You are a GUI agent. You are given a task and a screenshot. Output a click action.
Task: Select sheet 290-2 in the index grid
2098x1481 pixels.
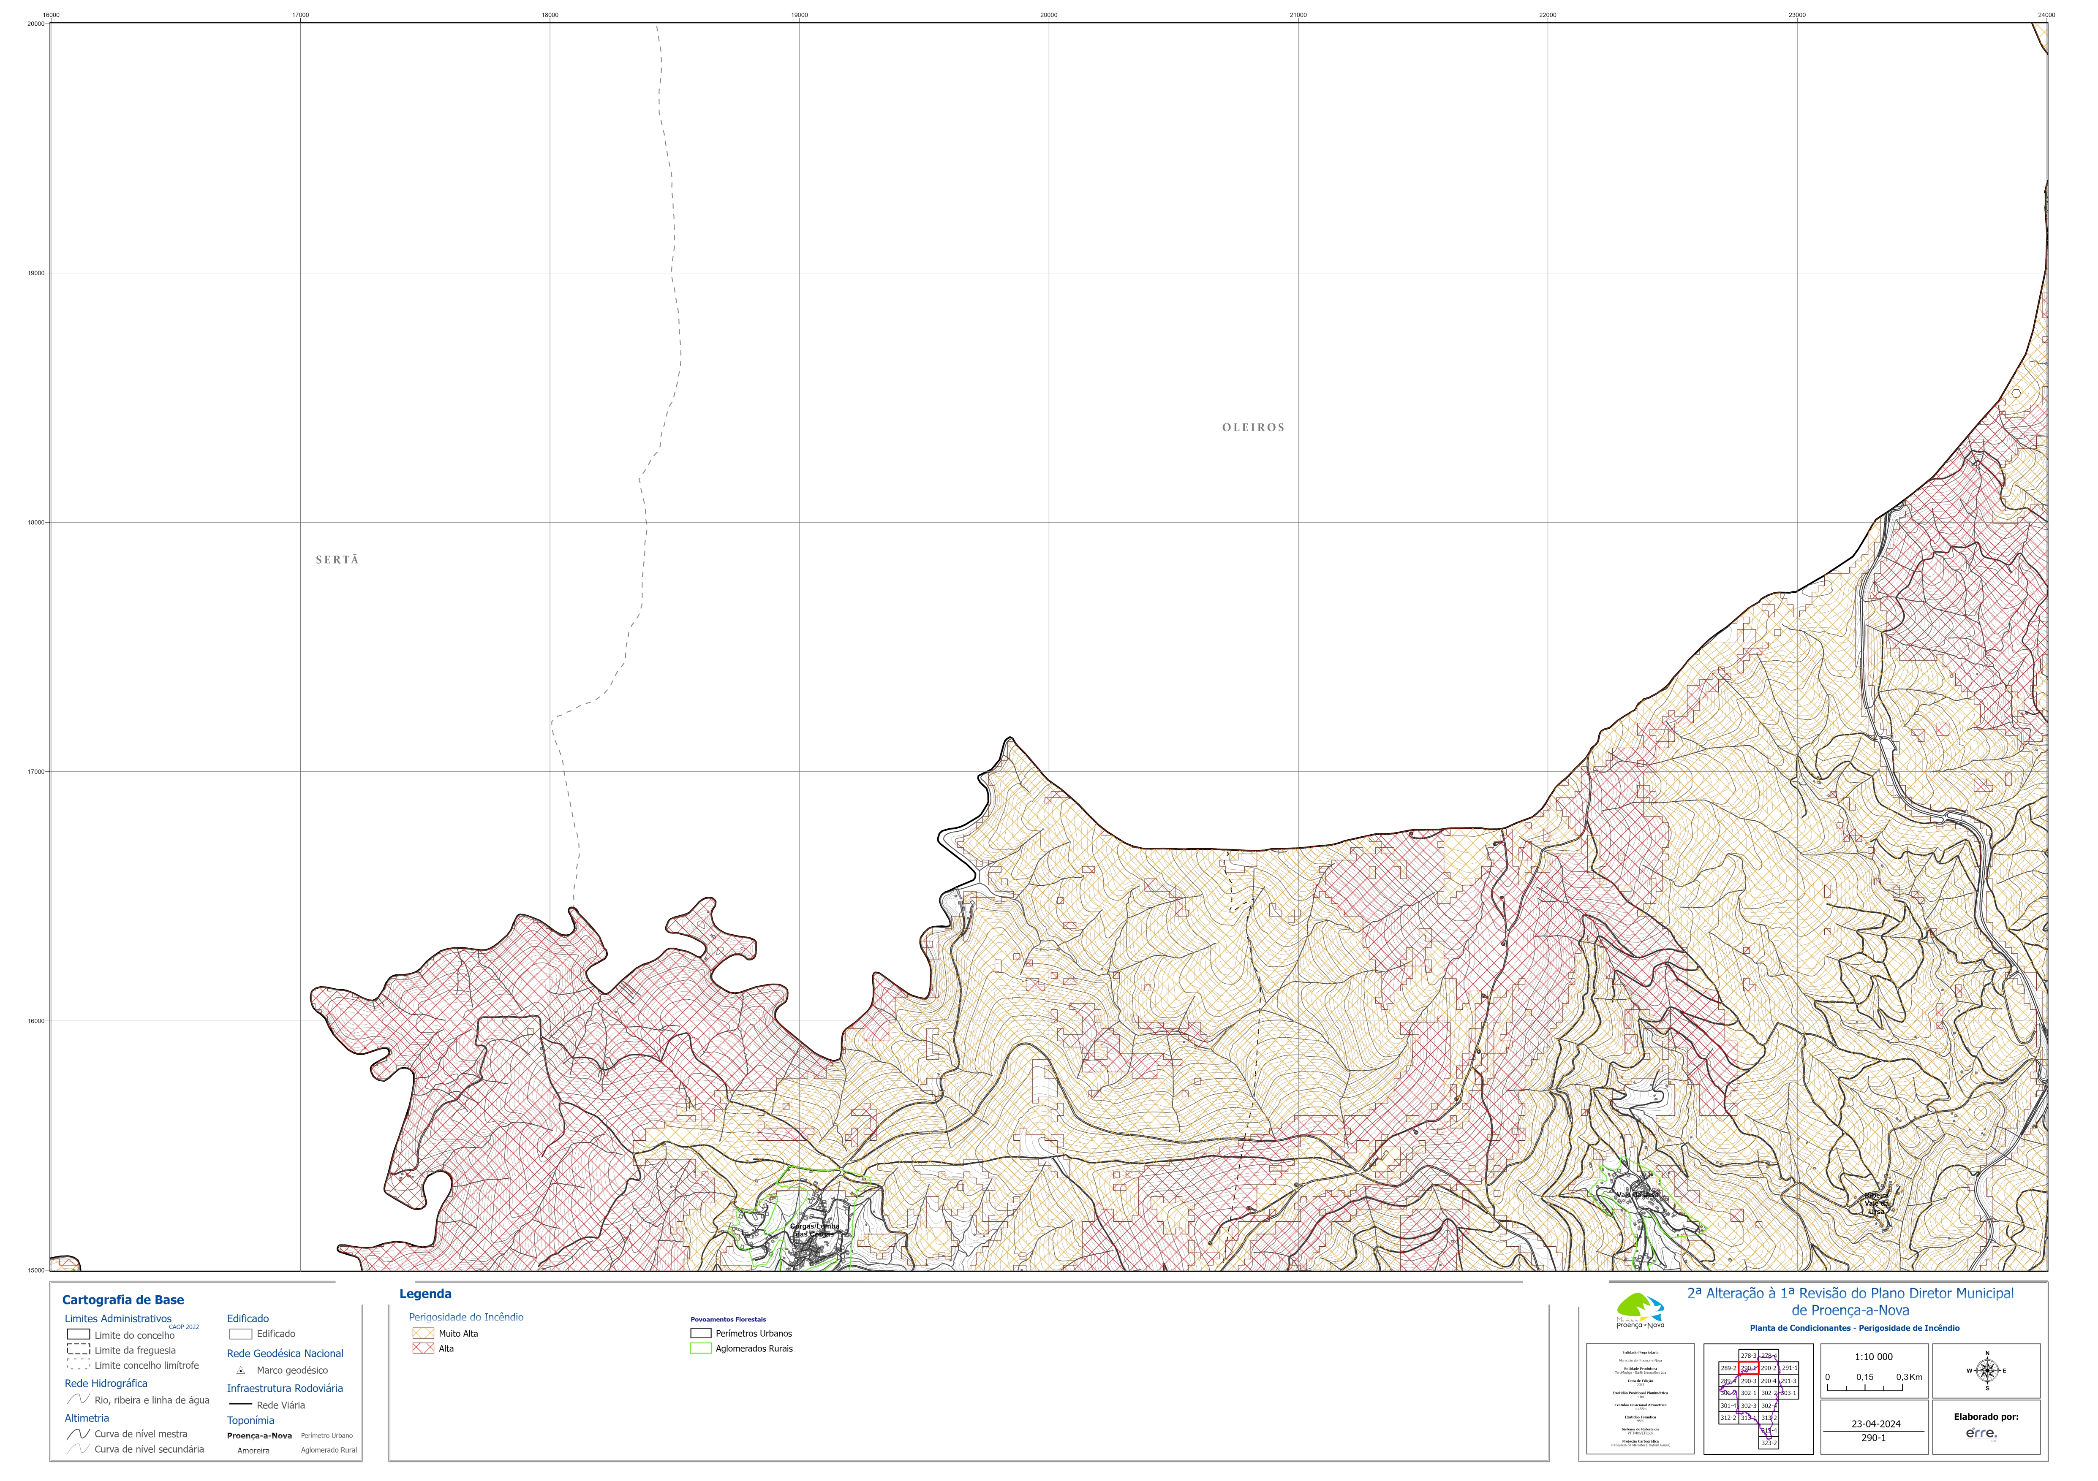point(1768,1368)
